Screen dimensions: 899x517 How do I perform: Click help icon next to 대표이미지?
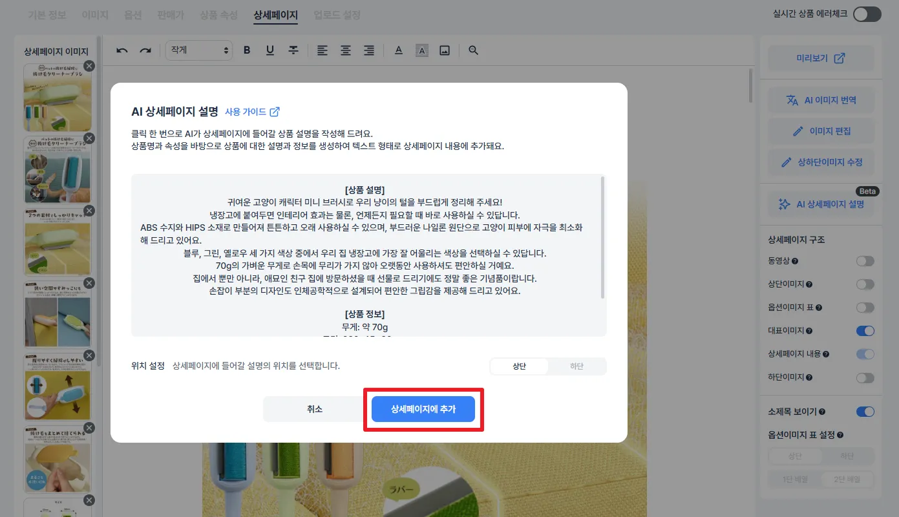click(809, 331)
